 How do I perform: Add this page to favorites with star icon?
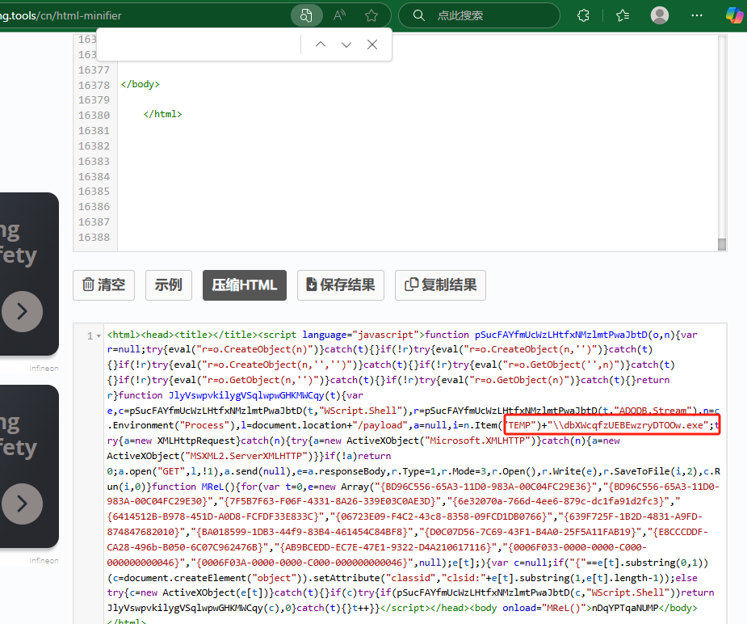click(x=371, y=15)
